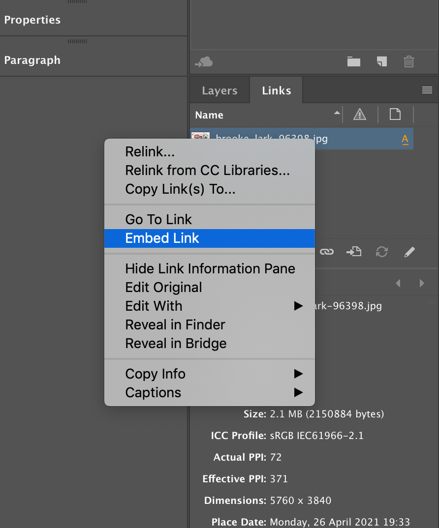
Task: Choose Relink... from the context menu
Action: (x=209, y=151)
